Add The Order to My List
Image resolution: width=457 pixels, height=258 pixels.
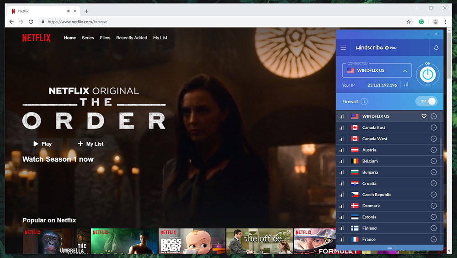90,144
